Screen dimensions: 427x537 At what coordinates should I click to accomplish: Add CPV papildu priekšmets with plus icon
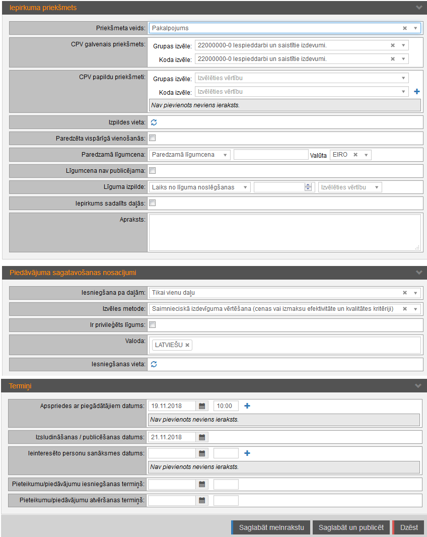[x=416, y=92]
